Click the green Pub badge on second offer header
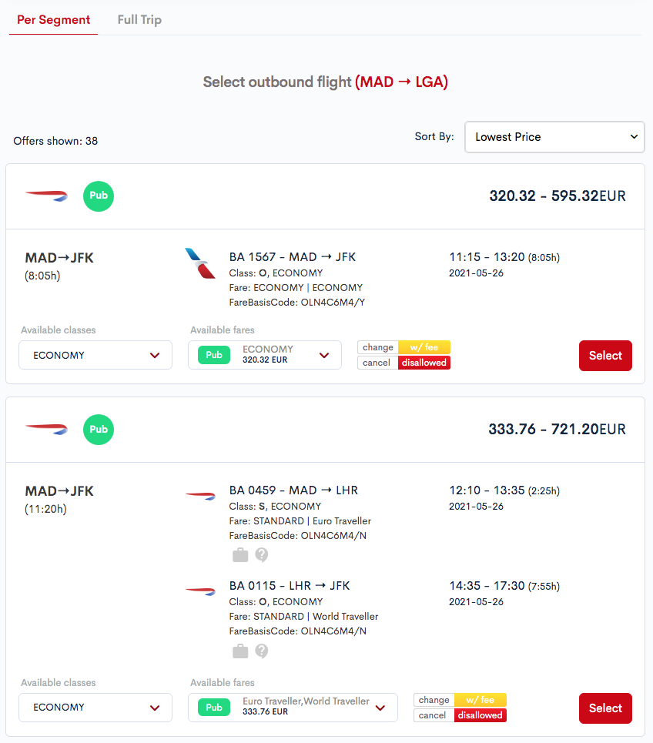Screen dimensions: 653x743 (x=99, y=430)
